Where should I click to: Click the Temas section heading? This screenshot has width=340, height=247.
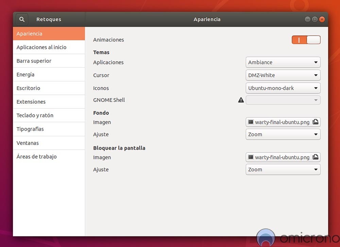coord(101,52)
